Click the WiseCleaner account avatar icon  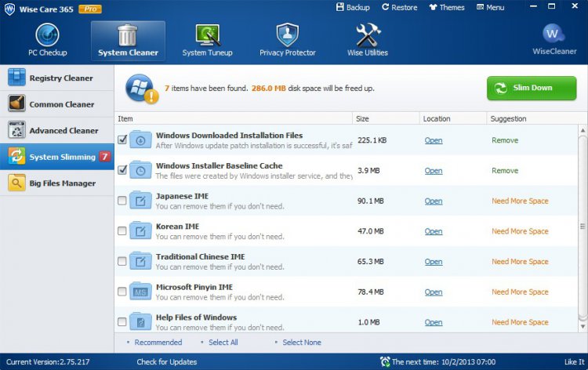(x=554, y=34)
